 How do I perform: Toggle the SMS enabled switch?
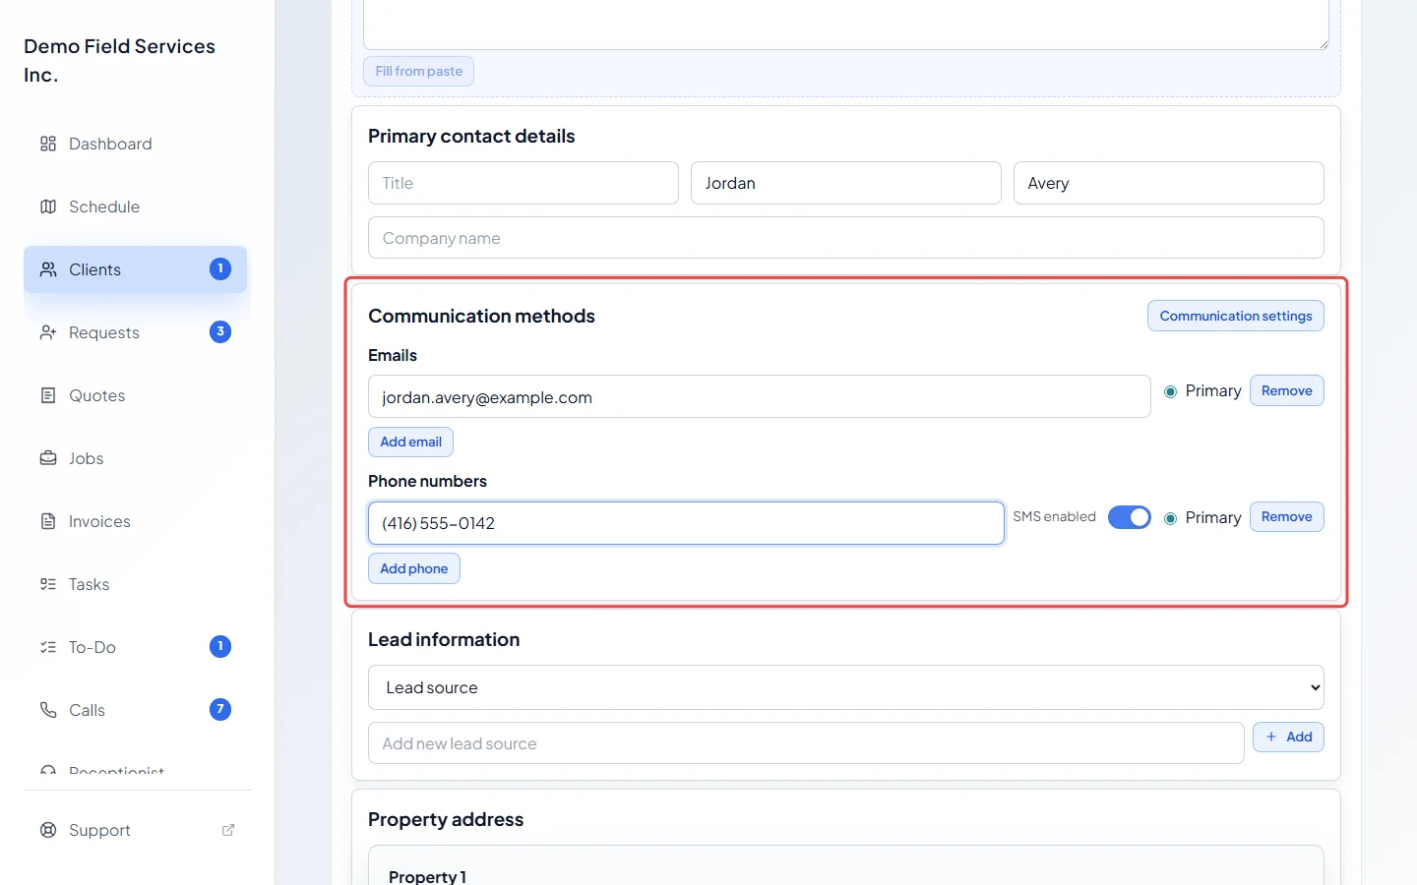coord(1130,517)
